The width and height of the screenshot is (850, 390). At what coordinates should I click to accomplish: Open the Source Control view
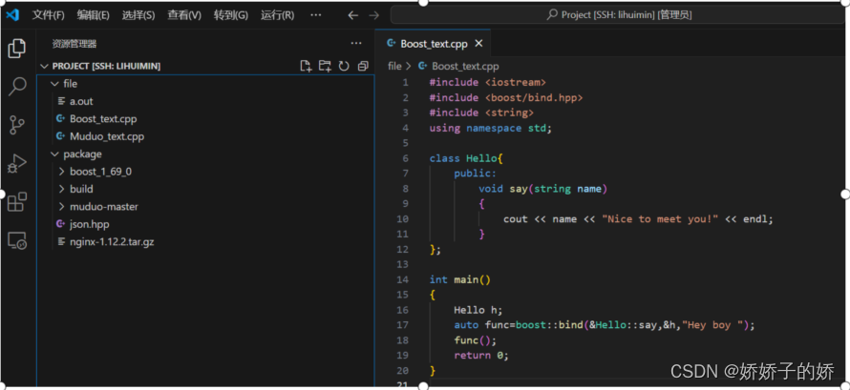(x=17, y=125)
